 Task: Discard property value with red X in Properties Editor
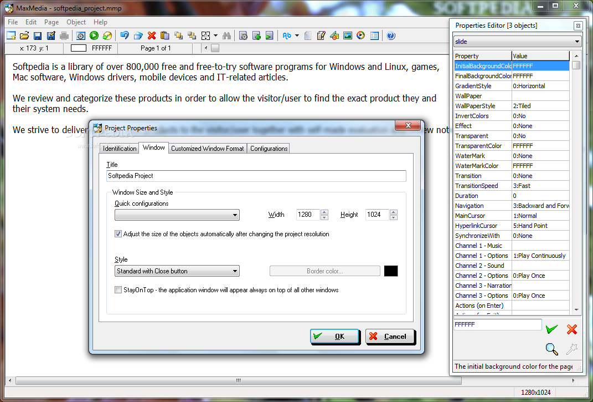572,329
